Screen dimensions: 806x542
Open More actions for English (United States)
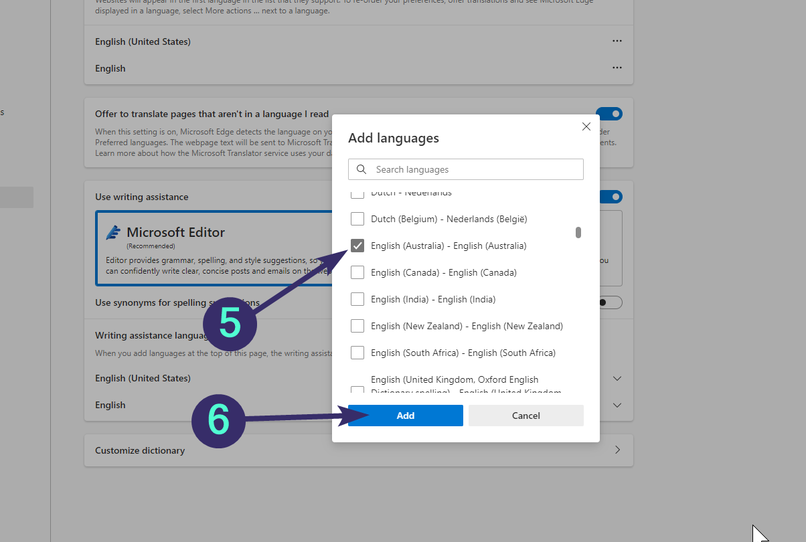point(617,41)
